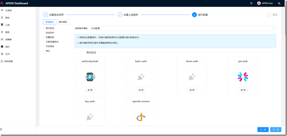Enable the authz-keycloak plugin with 启用
Image resolution: width=287 pixels, height=136 pixels.
click(90, 90)
